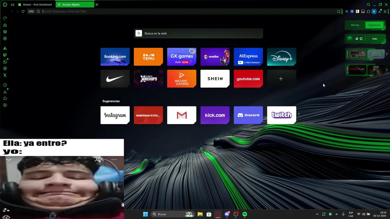The image size is (390, 219).
Task: Open the Nike speed dial tile
Action: 115,79
